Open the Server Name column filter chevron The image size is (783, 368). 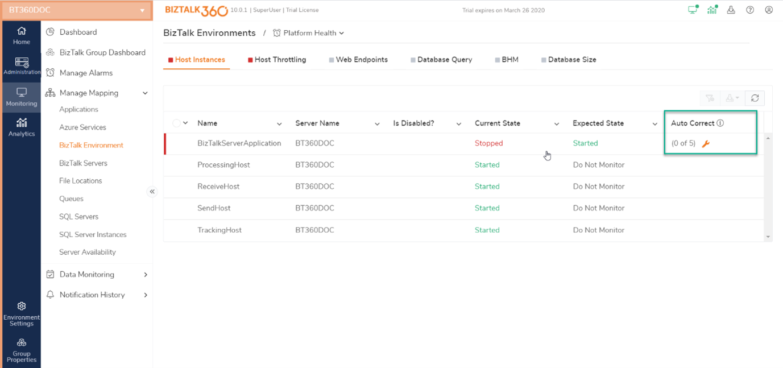tap(377, 124)
